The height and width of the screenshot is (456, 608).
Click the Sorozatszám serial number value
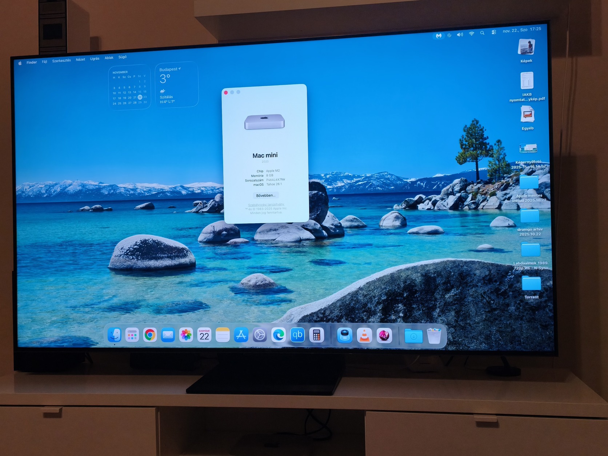tap(276, 180)
